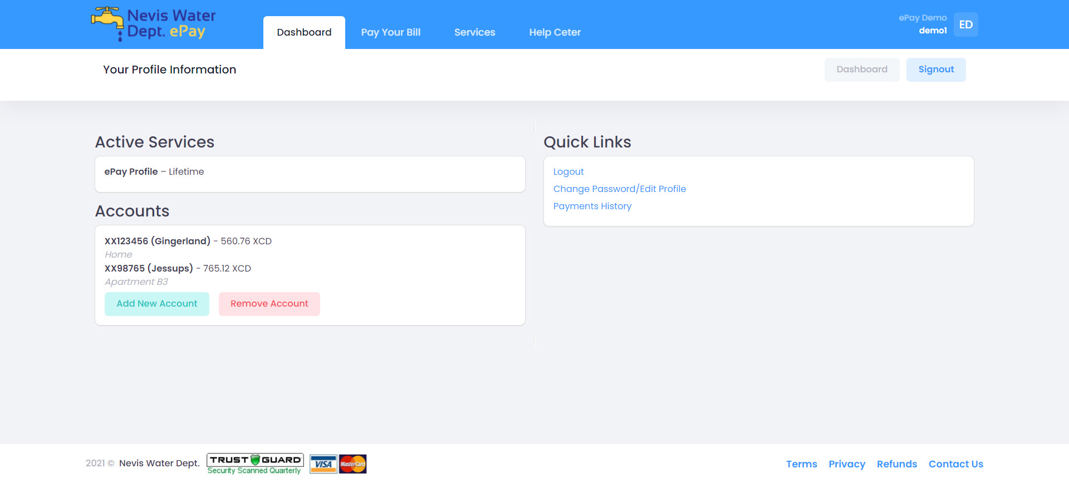The width and height of the screenshot is (1069, 483).
Task: Click the ED user avatar badge
Action: 965,24
